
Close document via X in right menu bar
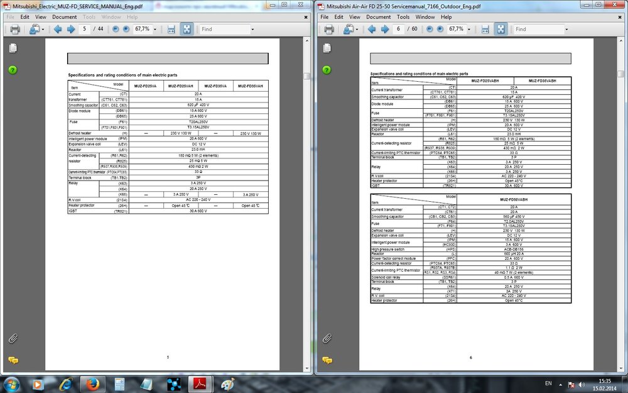coord(620,17)
